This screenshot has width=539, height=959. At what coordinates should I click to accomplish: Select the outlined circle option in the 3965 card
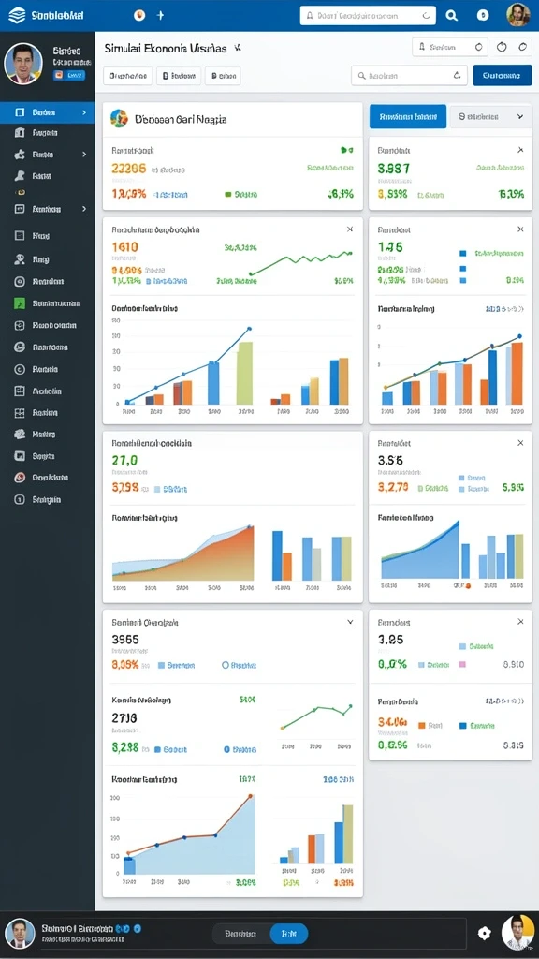click(x=225, y=665)
